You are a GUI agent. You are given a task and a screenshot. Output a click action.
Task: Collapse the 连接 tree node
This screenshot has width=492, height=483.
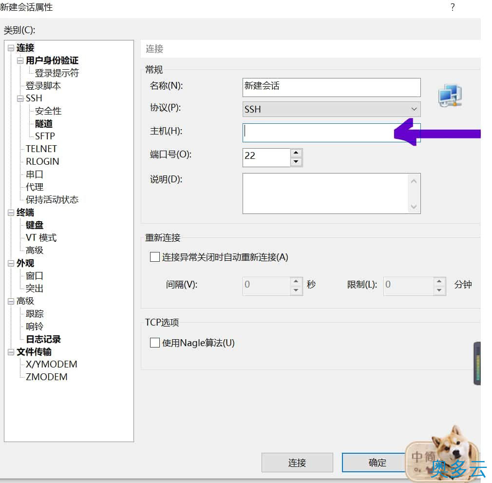[x=11, y=48]
